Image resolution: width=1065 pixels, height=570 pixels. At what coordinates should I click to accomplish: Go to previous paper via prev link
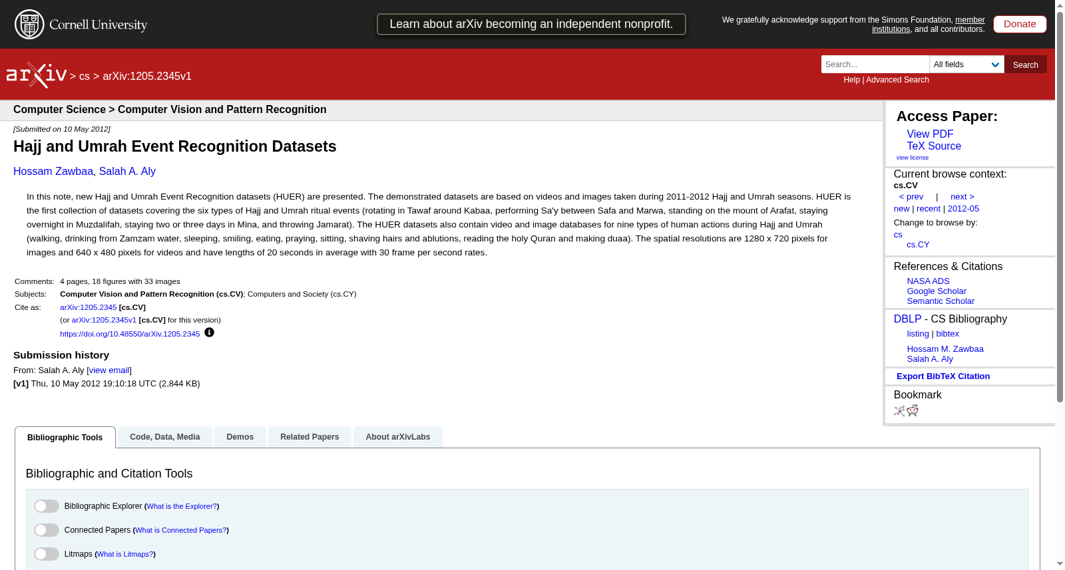911,197
